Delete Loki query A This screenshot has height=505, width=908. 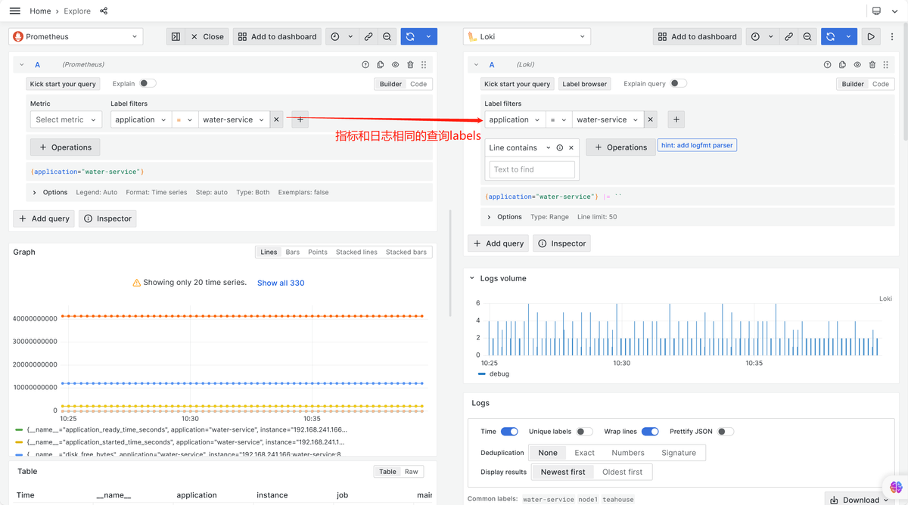872,65
